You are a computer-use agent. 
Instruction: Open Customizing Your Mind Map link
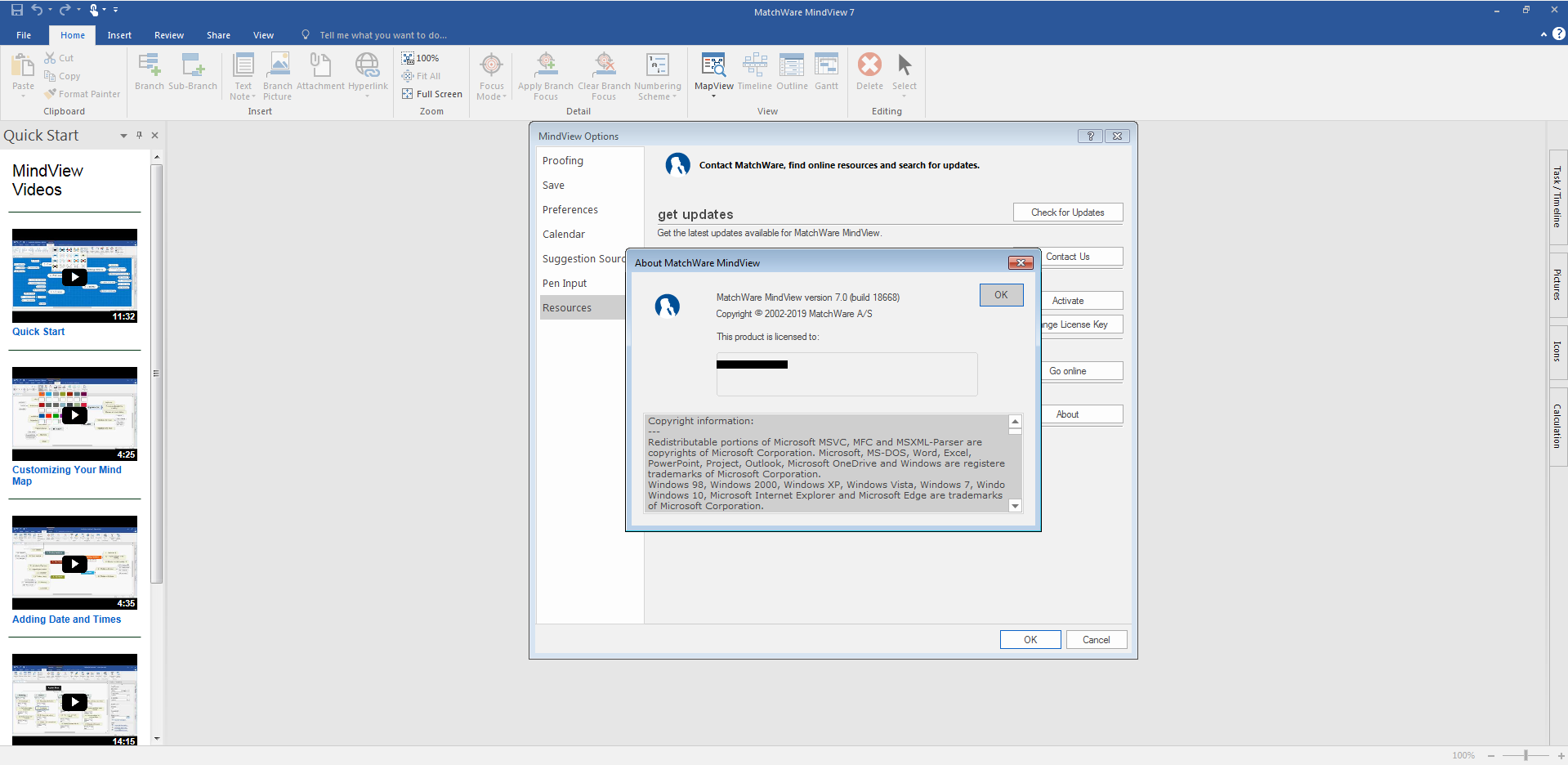pos(67,476)
